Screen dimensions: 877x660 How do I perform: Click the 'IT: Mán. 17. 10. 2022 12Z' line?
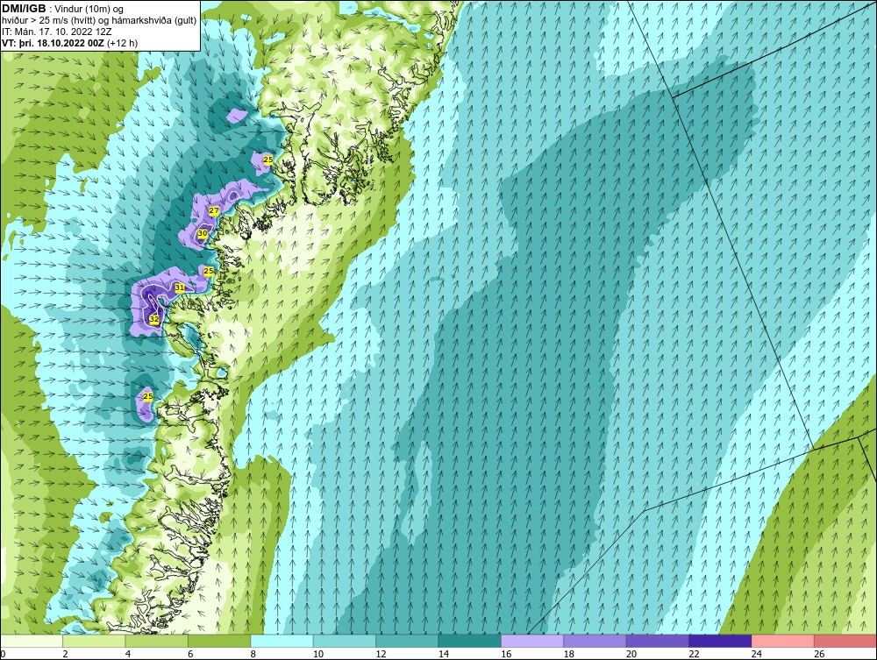tap(56, 32)
